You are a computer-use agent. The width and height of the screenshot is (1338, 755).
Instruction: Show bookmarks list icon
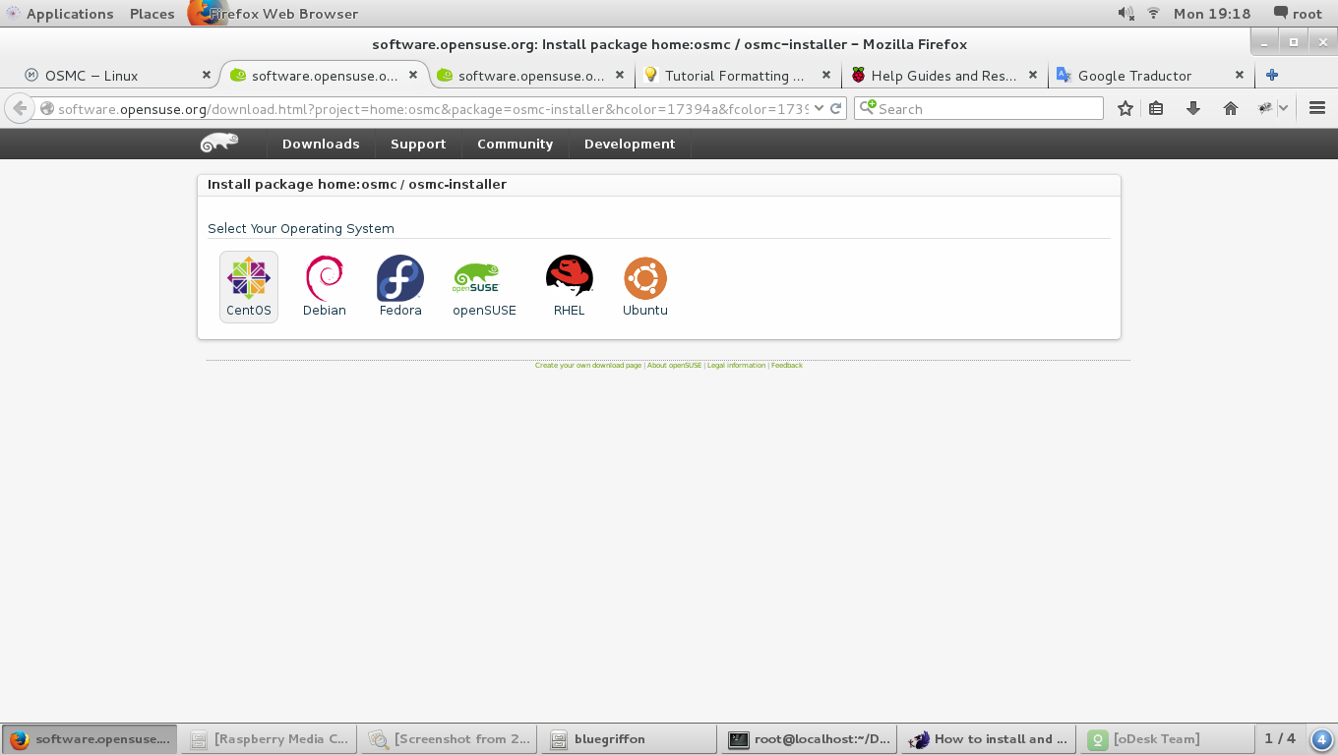coord(1157,108)
